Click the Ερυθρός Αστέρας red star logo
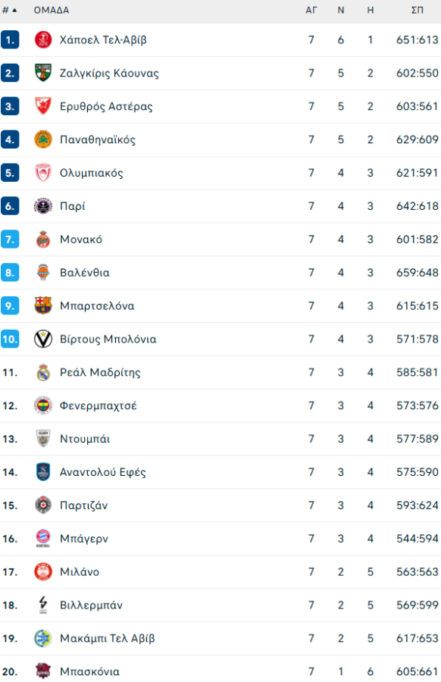The height and width of the screenshot is (682, 441). (42, 106)
